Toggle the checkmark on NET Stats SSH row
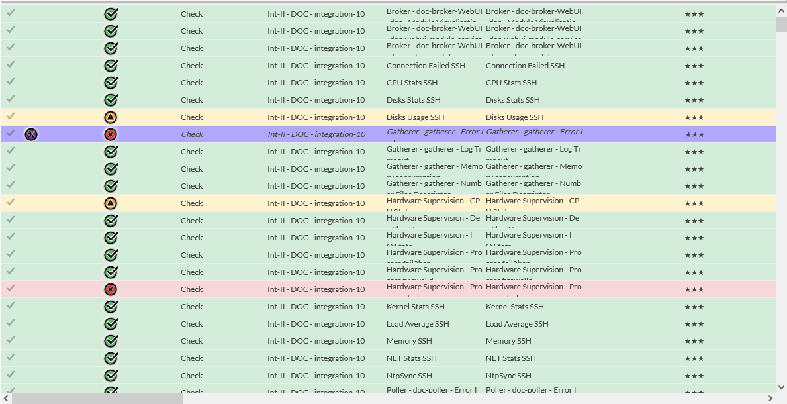The width and height of the screenshot is (787, 404). pyautogui.click(x=11, y=358)
